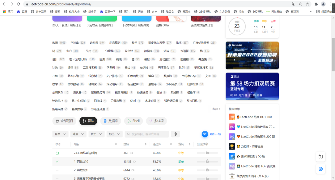Viewport: 335px width, 180px height.
Task: Click the address bar URL
Action: [x=61, y=4]
